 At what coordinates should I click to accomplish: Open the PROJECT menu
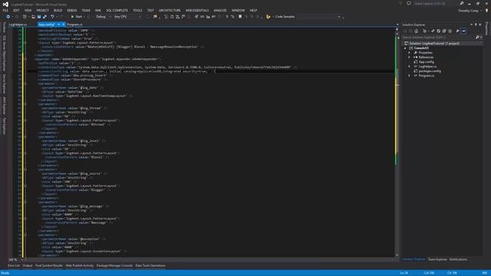(43, 10)
